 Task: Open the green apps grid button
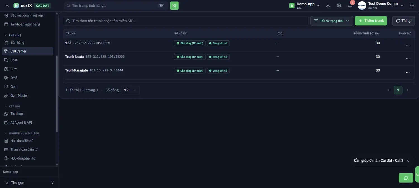click(174, 6)
